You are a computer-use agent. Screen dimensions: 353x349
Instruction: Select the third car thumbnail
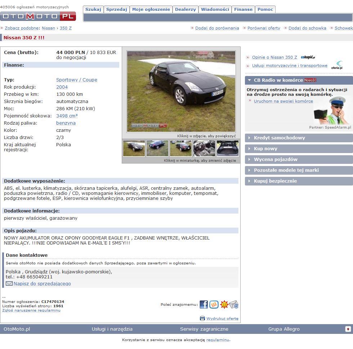[x=181, y=148]
